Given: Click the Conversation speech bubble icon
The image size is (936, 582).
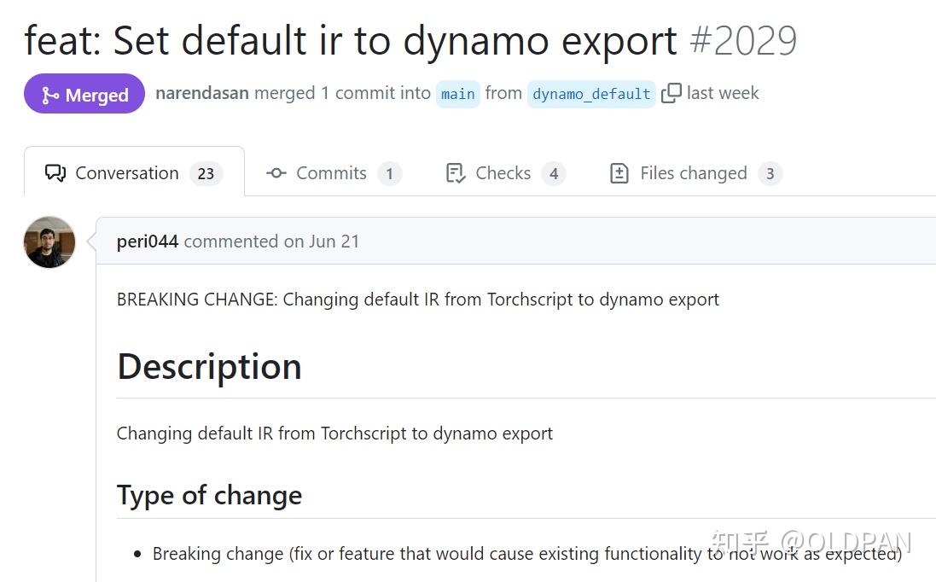Looking at the screenshot, I should coord(54,172).
